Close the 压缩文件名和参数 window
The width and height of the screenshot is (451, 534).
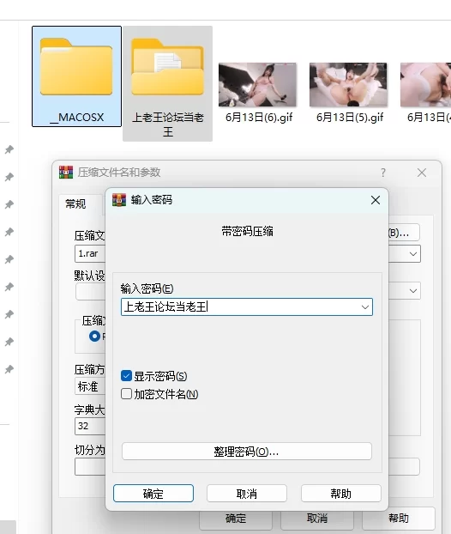[422, 173]
